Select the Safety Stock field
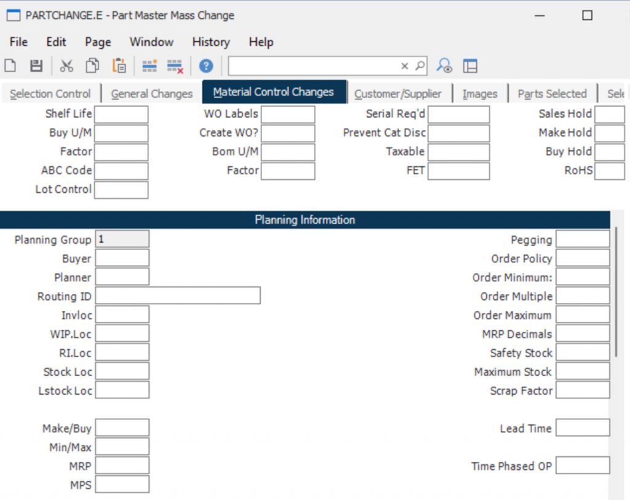This screenshot has width=630, height=500. 583,352
